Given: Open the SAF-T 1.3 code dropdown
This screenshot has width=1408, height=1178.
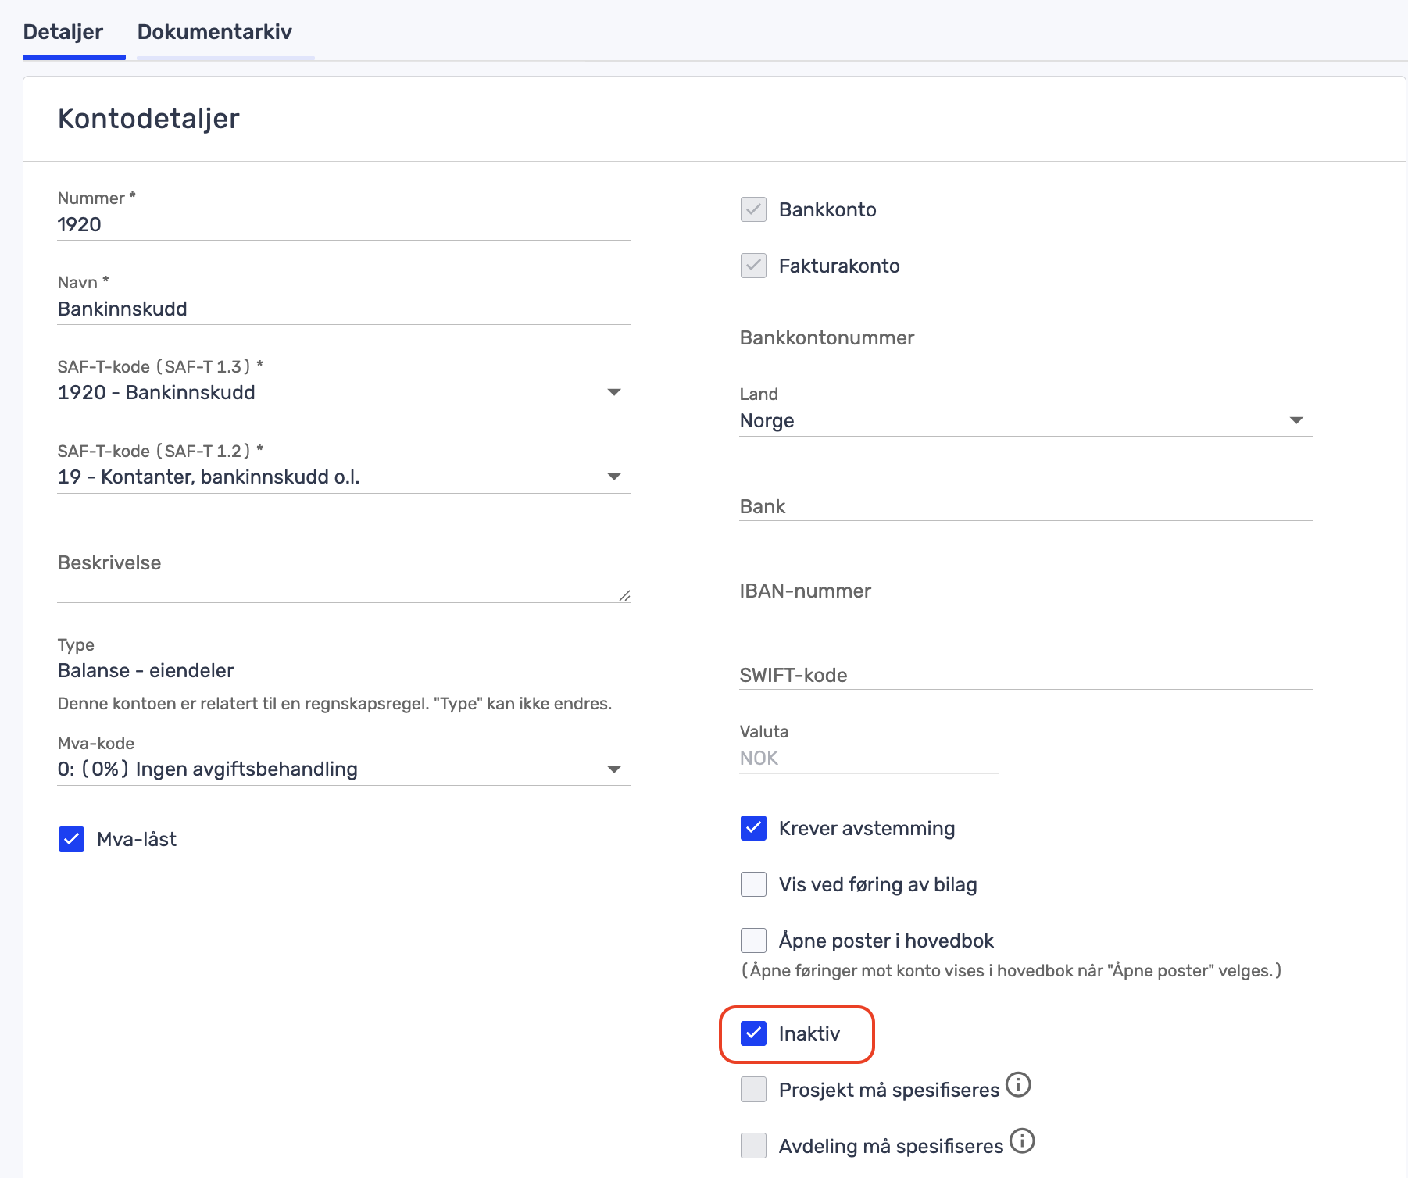Looking at the screenshot, I should click(614, 392).
